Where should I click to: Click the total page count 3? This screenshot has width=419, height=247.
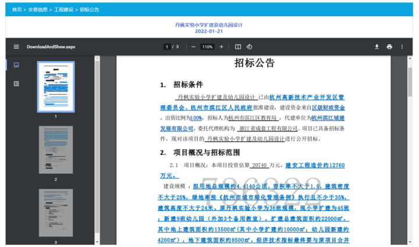point(177,46)
